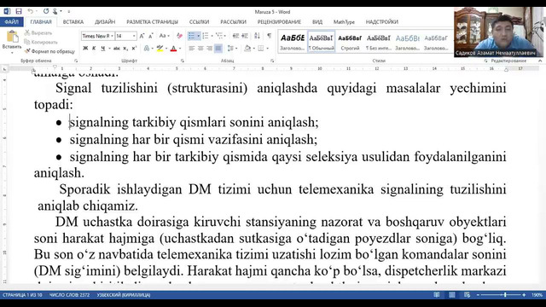
Task: Switch to web layout view icon
Action: click(467, 295)
